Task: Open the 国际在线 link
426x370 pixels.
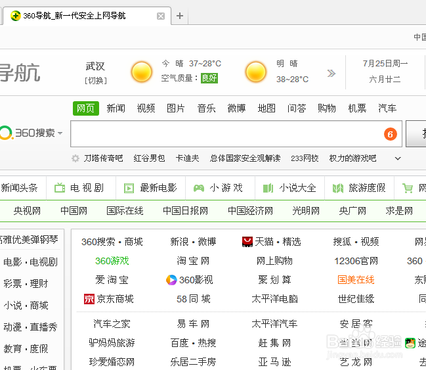Action: tap(125, 211)
